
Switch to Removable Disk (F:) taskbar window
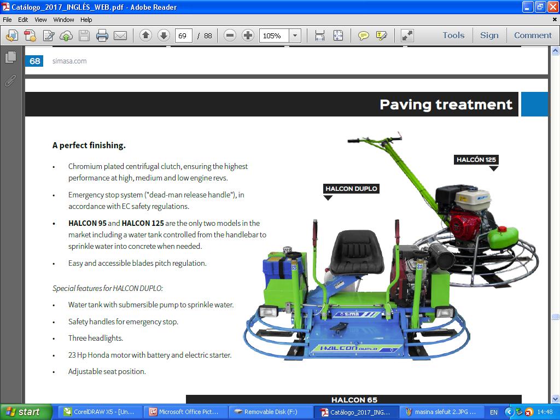[271, 412]
